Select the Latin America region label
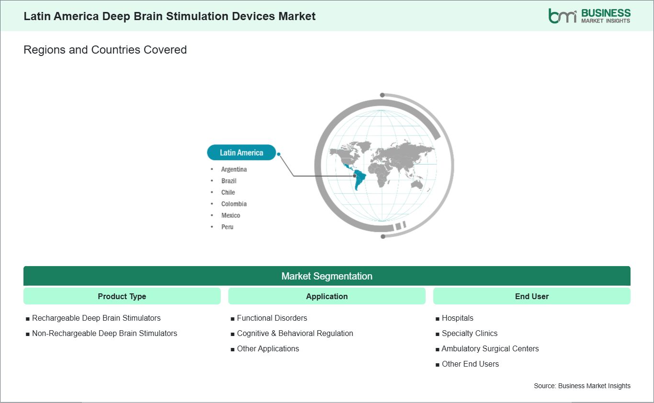The image size is (654, 403). 241,153
